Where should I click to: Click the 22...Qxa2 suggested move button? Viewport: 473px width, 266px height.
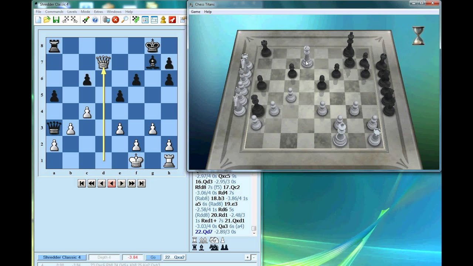coord(175,257)
